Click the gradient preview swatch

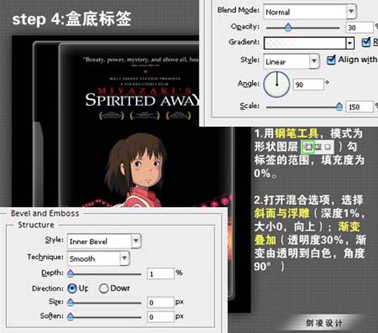(x=305, y=43)
